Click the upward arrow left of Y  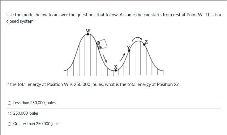123,56
